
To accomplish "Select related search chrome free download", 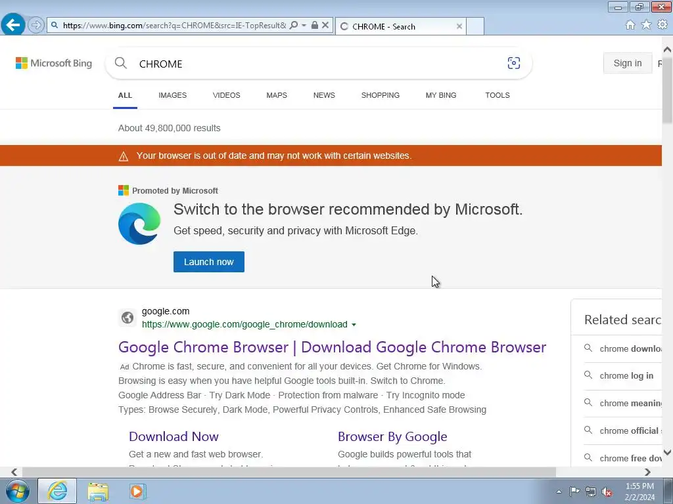I will tap(622, 458).
